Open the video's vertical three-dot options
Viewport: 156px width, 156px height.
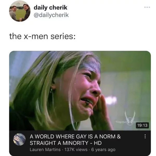[x=145, y=136]
